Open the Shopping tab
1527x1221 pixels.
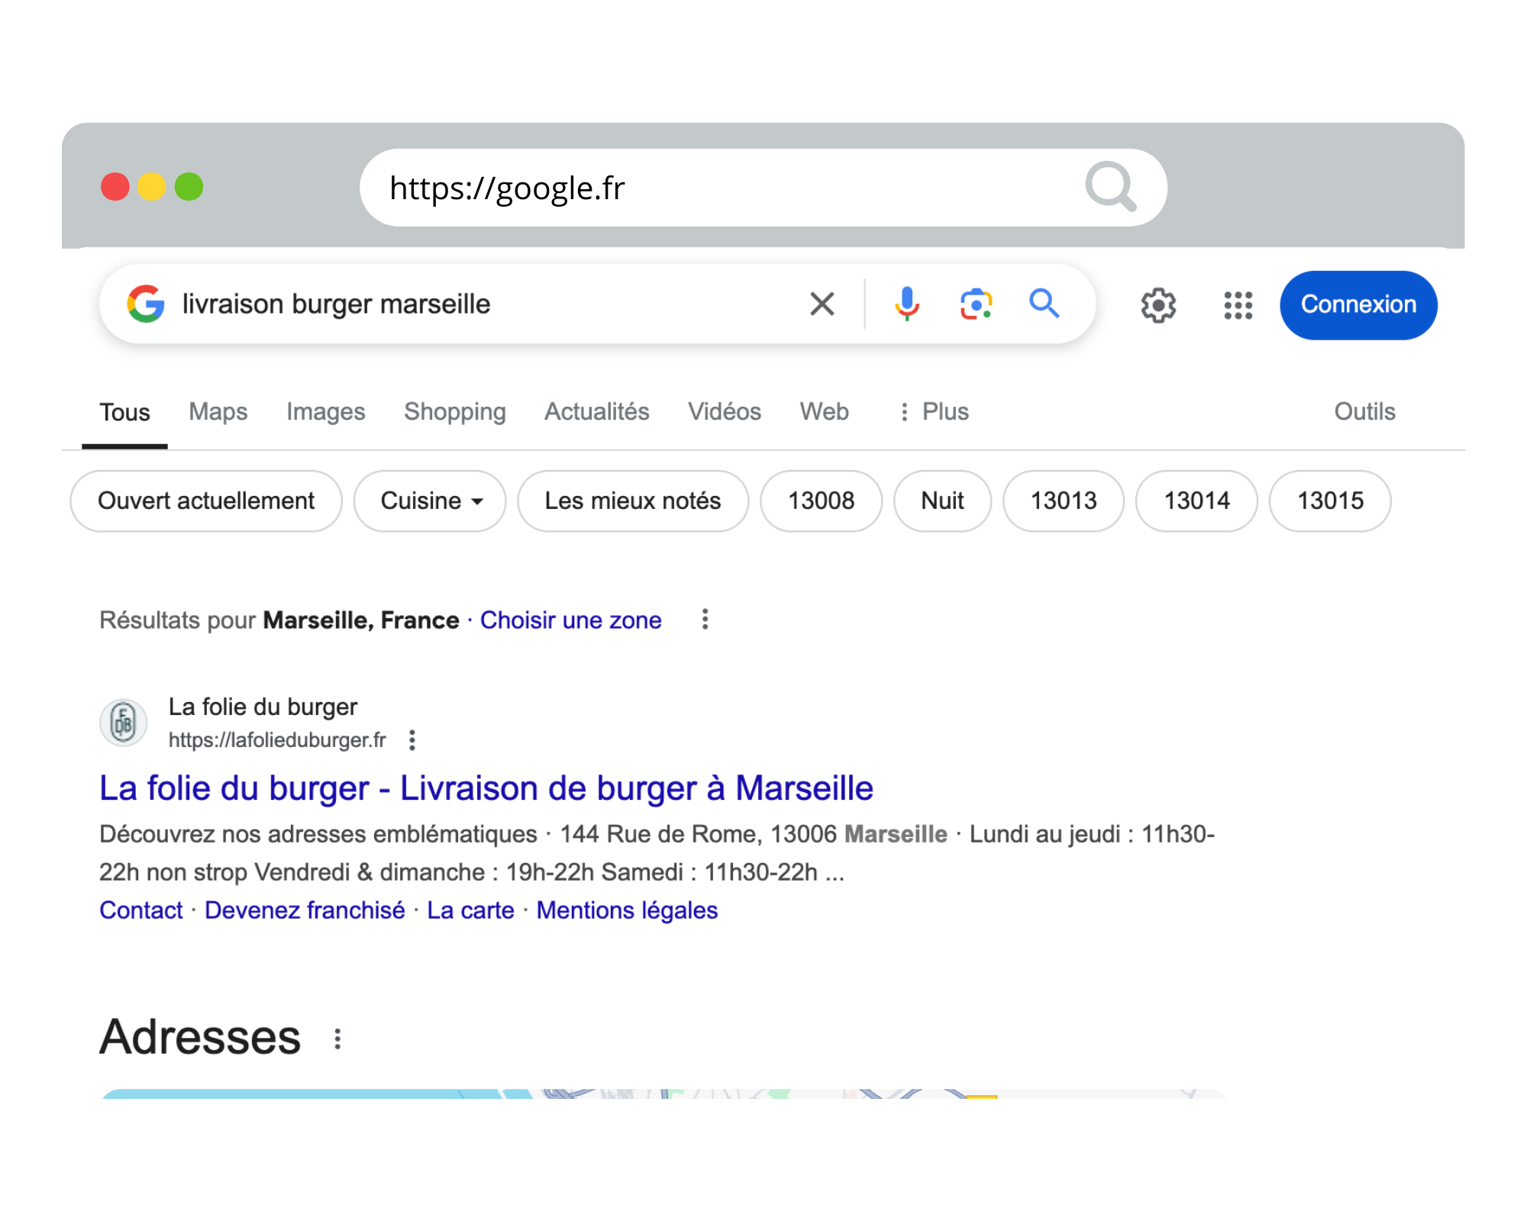point(455,412)
